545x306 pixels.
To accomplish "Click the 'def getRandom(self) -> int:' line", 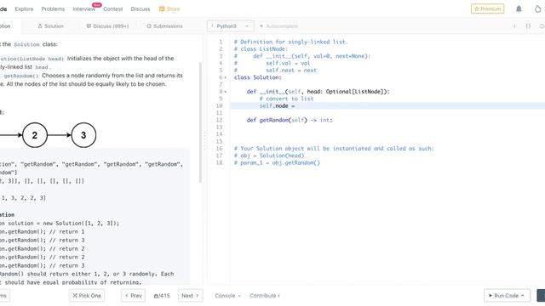I will (x=290, y=120).
